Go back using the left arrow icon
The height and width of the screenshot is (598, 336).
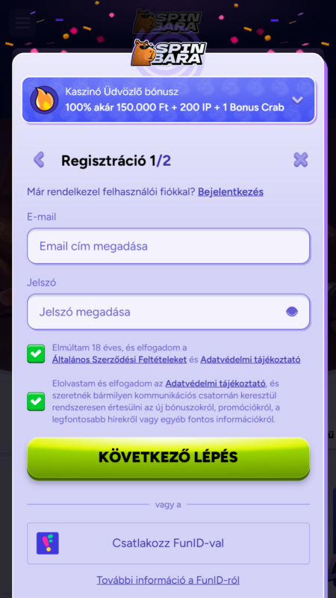39,160
